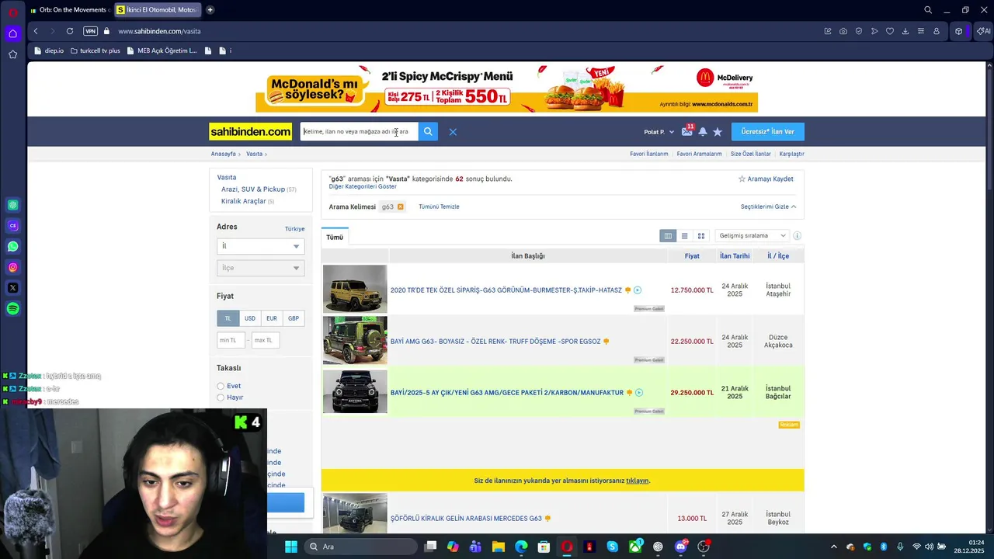This screenshot has height=559, width=994.
Task: Open Karşılaştır link
Action: 792,154
